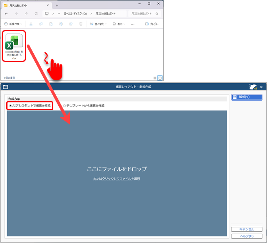The height and width of the screenshot is (243, 267).
Task: Add a new Explorer tab with plus
Action: (57, 5)
